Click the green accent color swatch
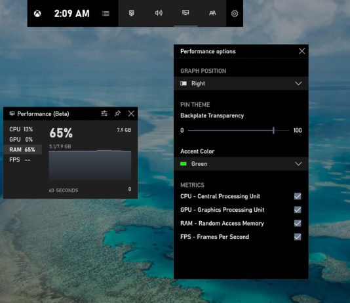Image resolution: width=350 pixels, height=303 pixels. [x=184, y=164]
